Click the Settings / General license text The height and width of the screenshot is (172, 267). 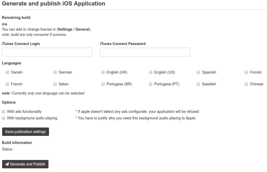[x=74, y=29]
